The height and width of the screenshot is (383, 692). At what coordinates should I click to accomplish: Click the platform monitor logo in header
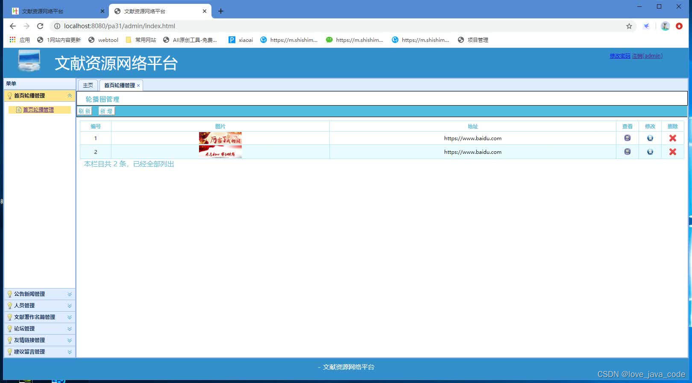pos(29,61)
